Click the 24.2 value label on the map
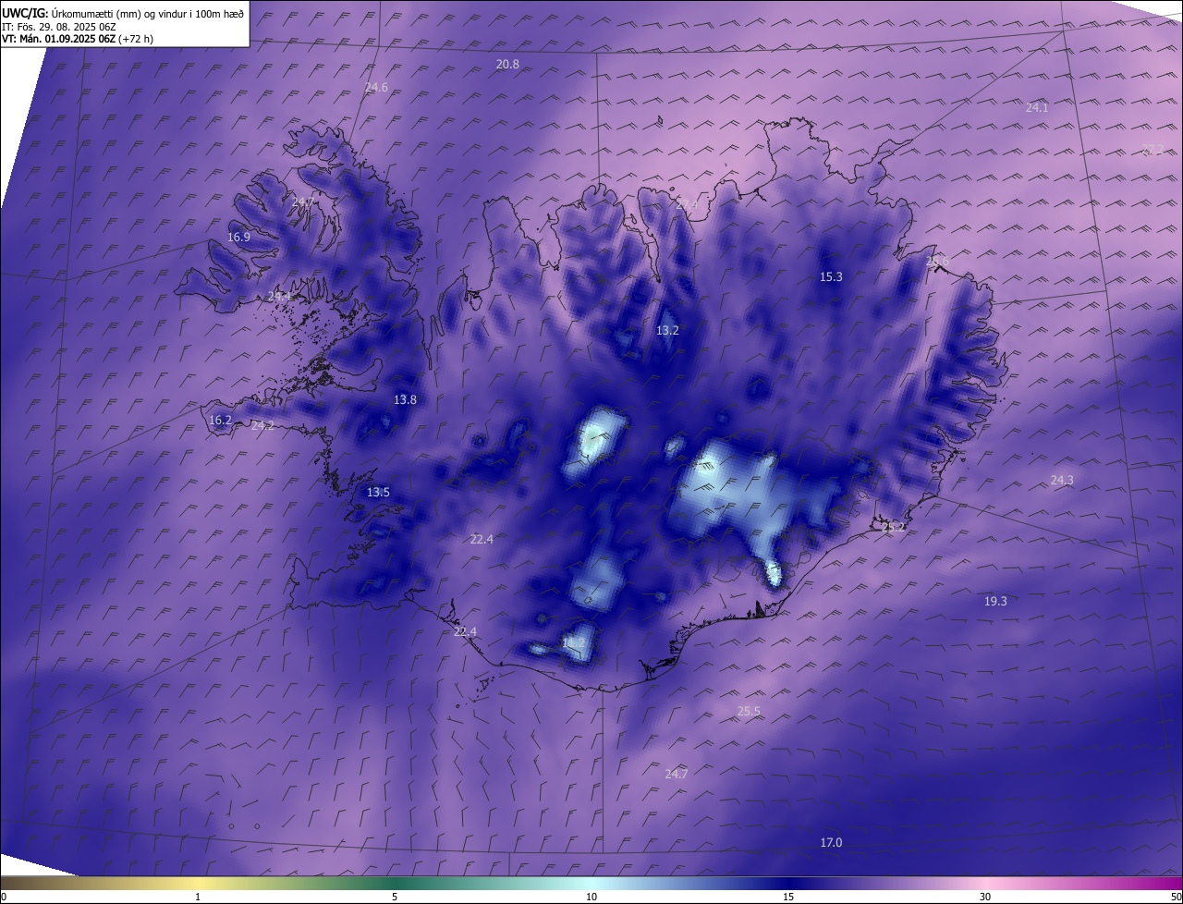Image resolution: width=1183 pixels, height=904 pixels. point(262,426)
